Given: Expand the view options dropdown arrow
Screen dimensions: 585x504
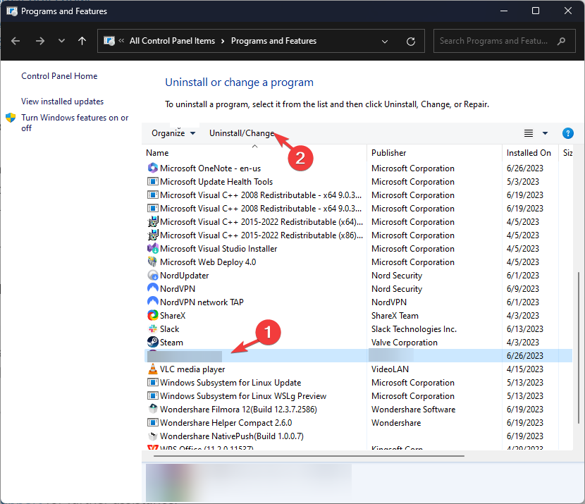Looking at the screenshot, I should (545, 133).
